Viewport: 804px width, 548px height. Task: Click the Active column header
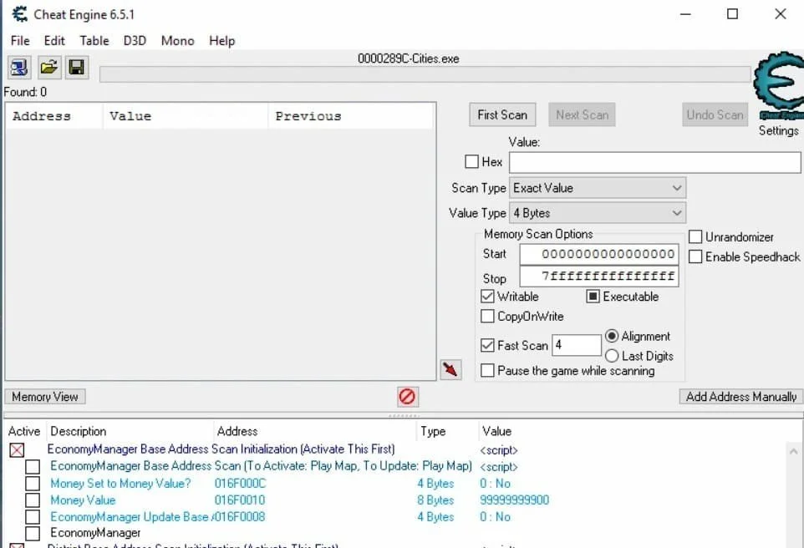point(24,432)
